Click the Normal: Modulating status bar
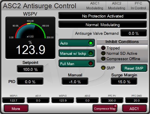The image size is (150, 114). click(x=103, y=25)
